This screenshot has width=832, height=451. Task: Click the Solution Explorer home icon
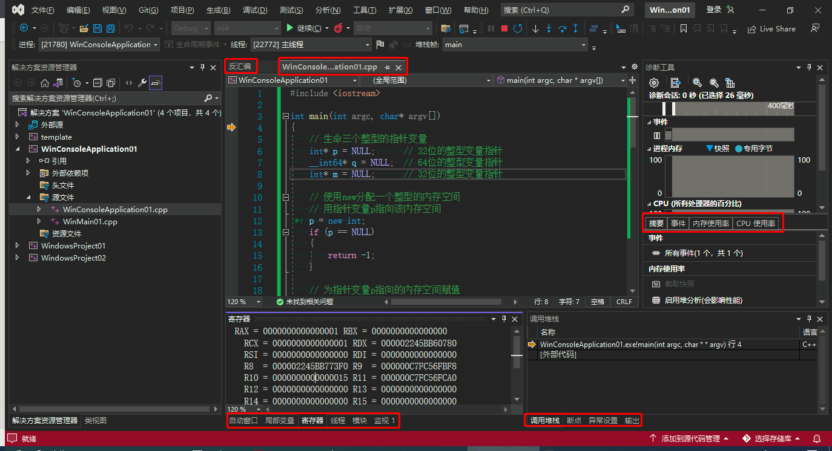click(45, 83)
